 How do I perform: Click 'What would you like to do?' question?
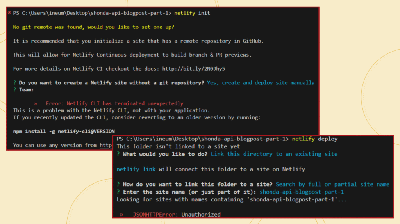point(165,154)
